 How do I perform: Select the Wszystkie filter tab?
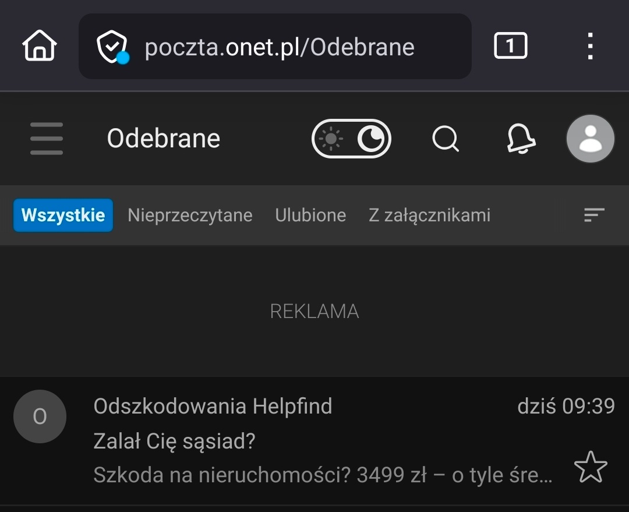tap(63, 215)
